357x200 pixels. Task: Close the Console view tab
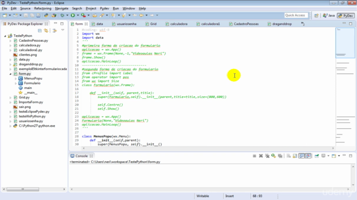91,156
